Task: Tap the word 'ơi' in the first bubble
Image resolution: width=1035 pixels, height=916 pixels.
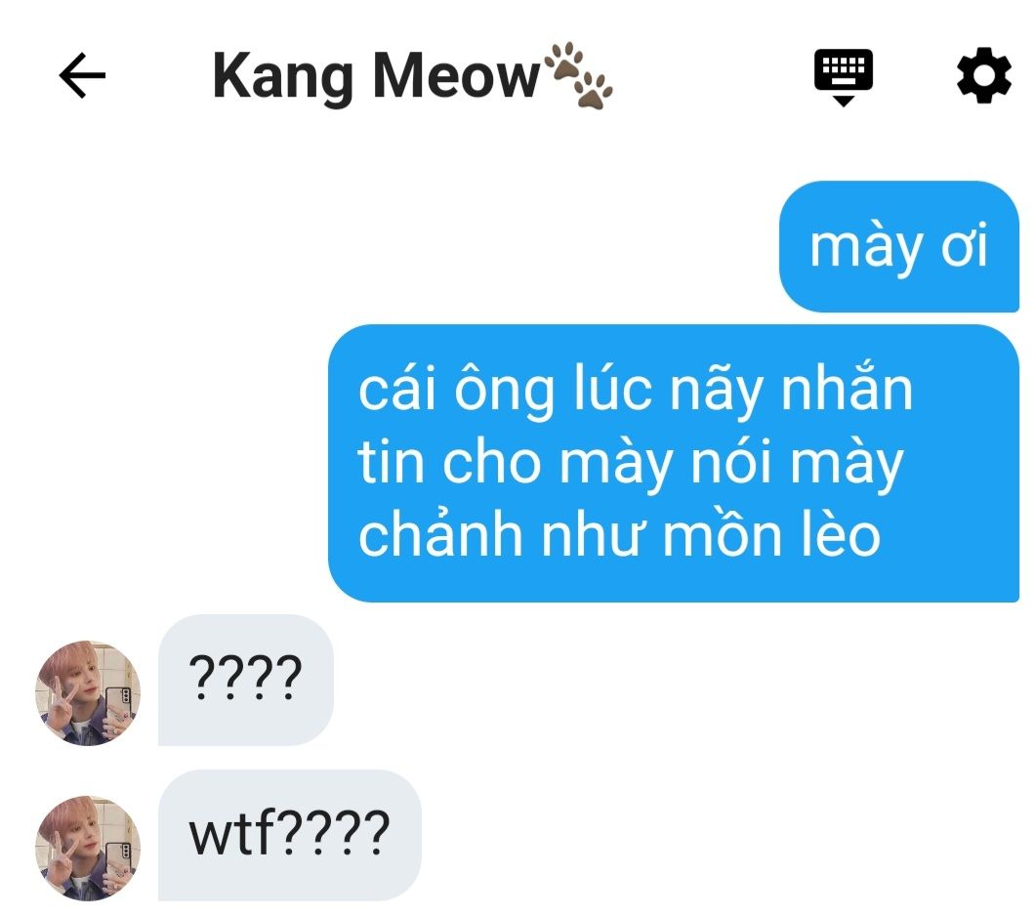Action: [965, 247]
